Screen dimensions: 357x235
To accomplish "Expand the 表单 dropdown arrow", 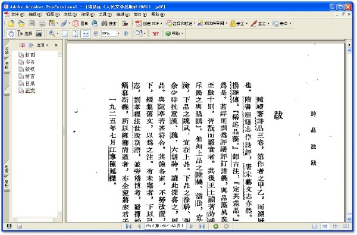I will click(x=290, y=23).
